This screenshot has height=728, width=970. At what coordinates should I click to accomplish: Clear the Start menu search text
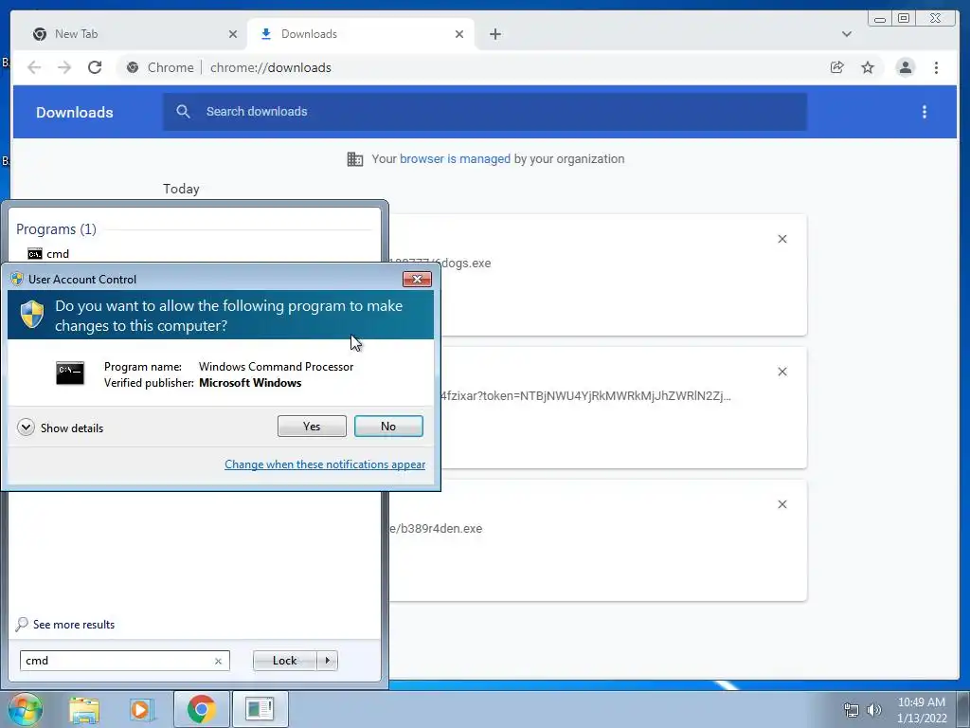218,661
